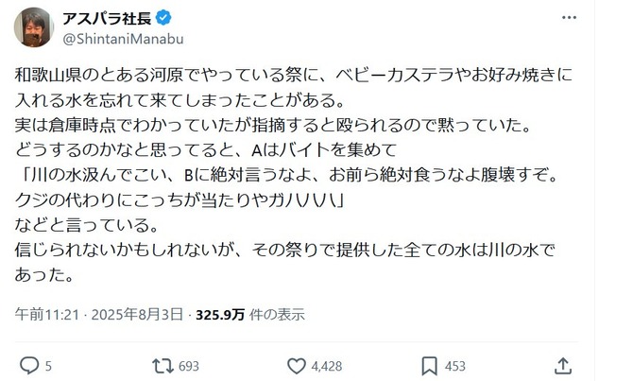
Task: Like the post with the heart icon
Action: tap(297, 366)
